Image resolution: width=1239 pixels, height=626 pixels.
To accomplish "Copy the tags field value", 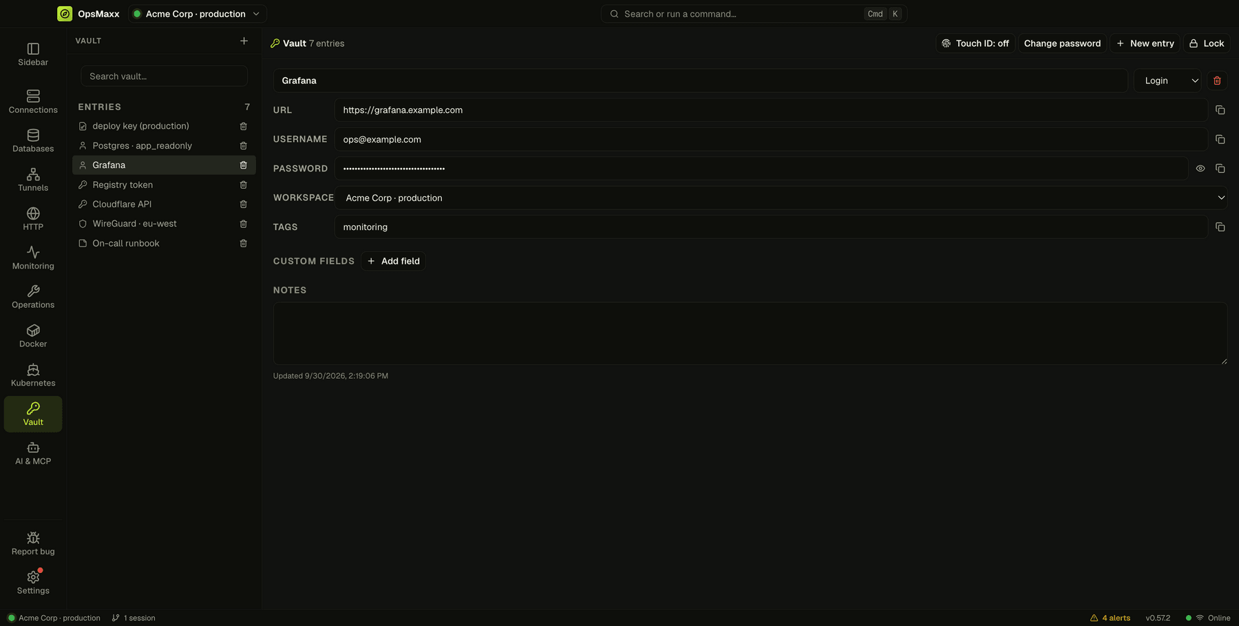I will click(1220, 227).
